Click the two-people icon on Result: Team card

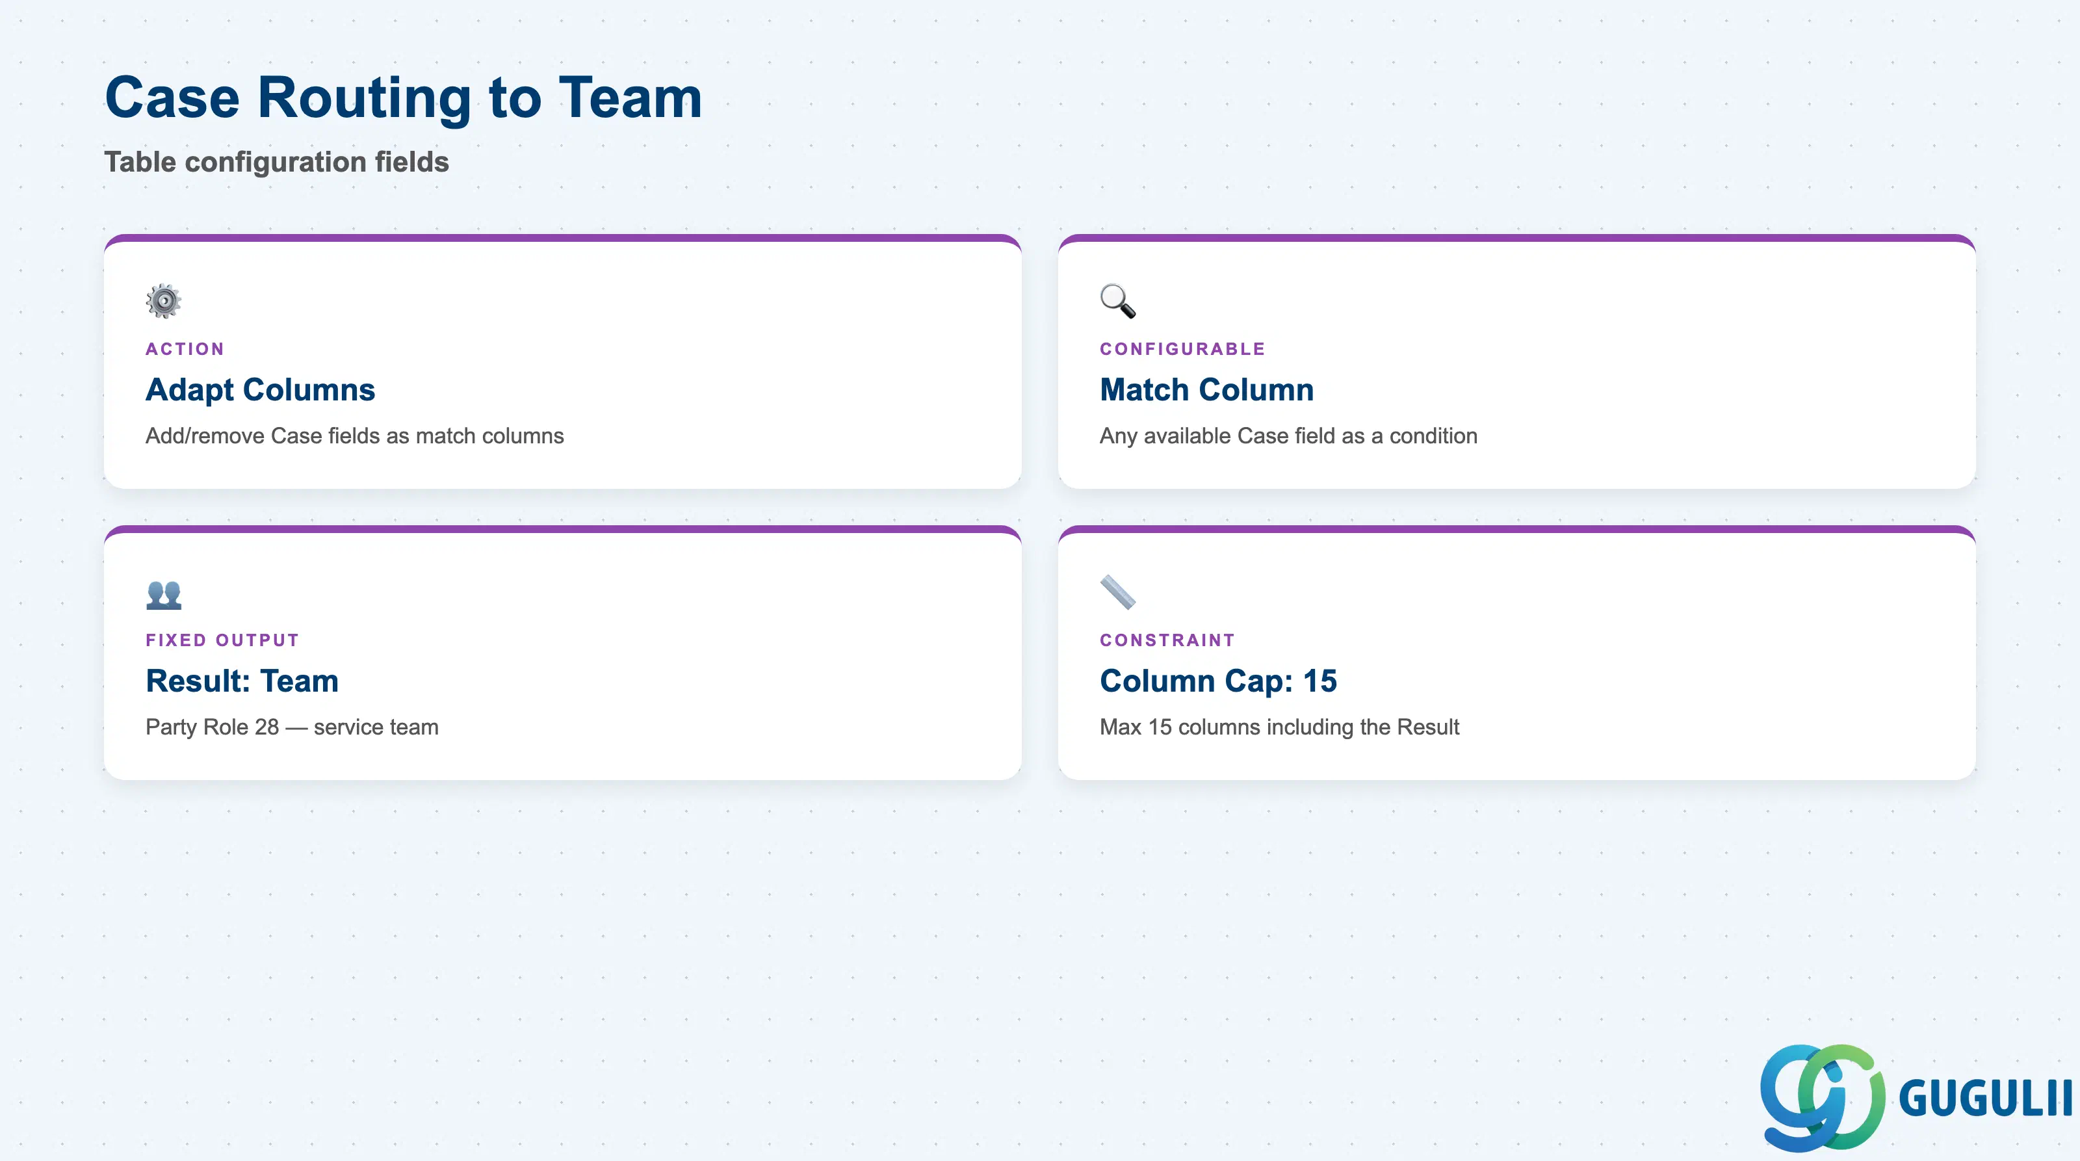click(163, 594)
